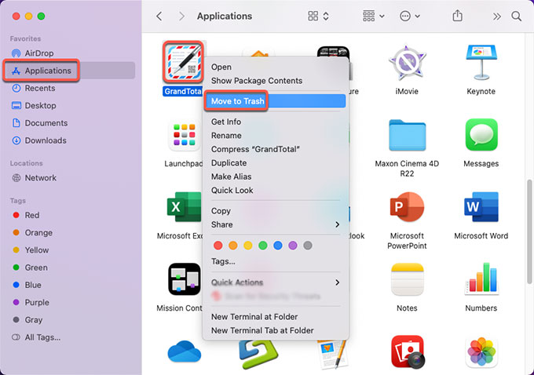Open the GrandTotal app icon
The height and width of the screenshot is (375, 534).
pos(184,62)
